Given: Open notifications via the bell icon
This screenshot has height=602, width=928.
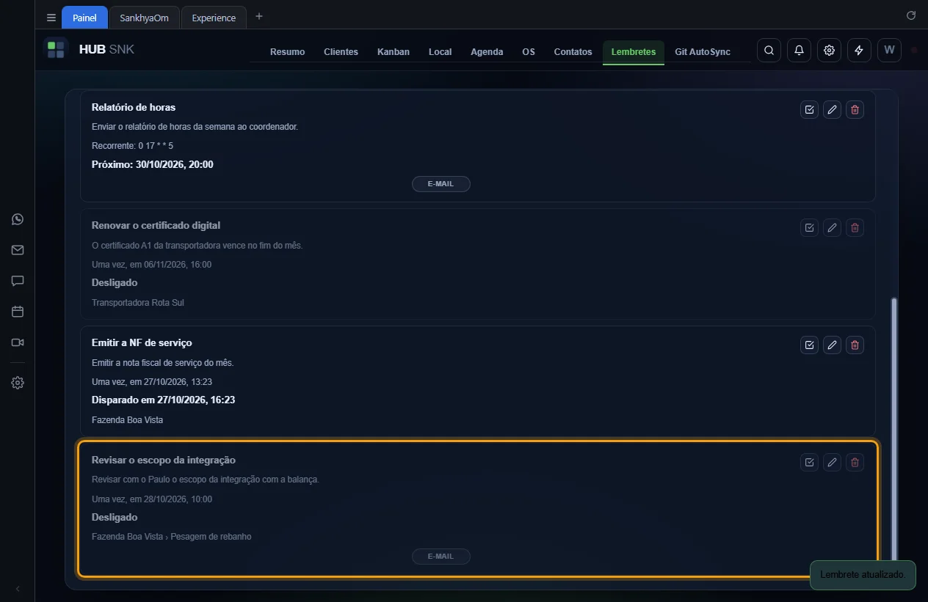Looking at the screenshot, I should pyautogui.click(x=799, y=50).
